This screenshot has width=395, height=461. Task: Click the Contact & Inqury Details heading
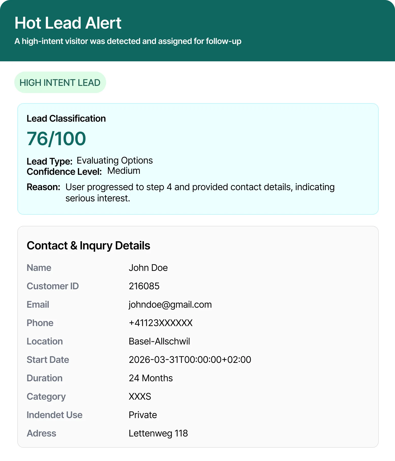(x=89, y=246)
